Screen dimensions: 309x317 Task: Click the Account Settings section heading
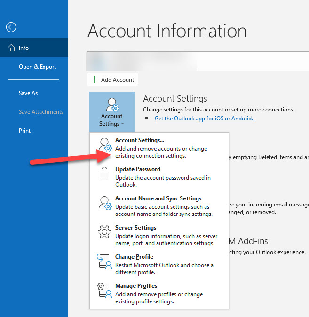point(175,99)
